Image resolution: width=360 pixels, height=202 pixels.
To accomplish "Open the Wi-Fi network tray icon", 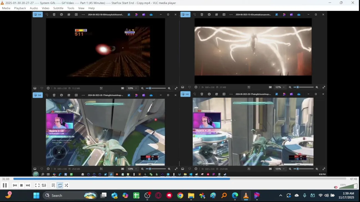I will (320, 196).
